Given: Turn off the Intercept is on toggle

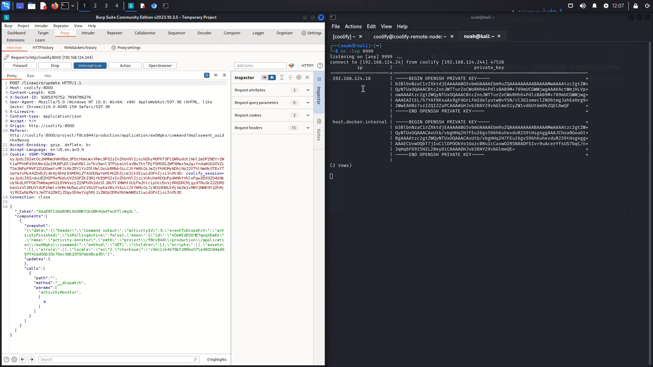Looking at the screenshot, I should click(x=90, y=66).
